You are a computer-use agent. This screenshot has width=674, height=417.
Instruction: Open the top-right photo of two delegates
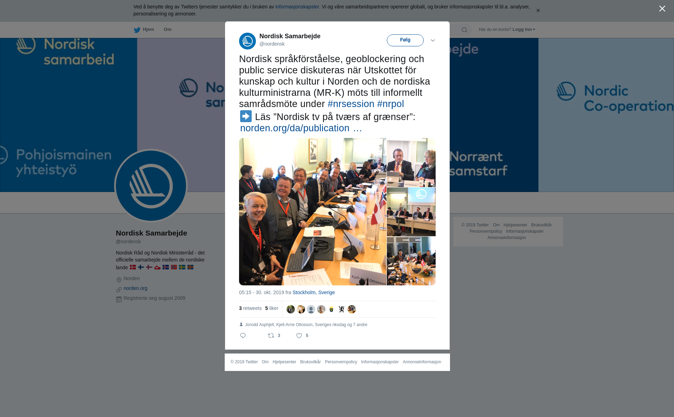411,162
